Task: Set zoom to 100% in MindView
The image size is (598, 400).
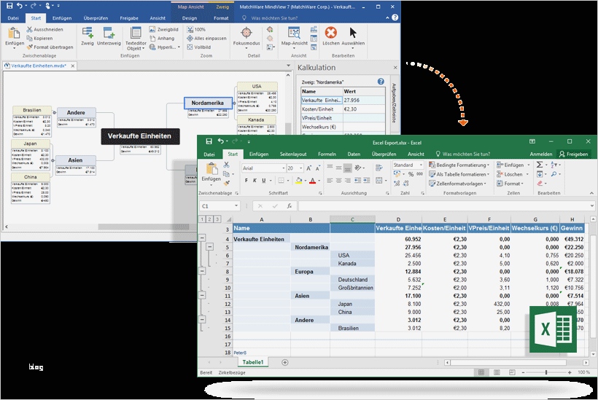Action: tap(196, 29)
